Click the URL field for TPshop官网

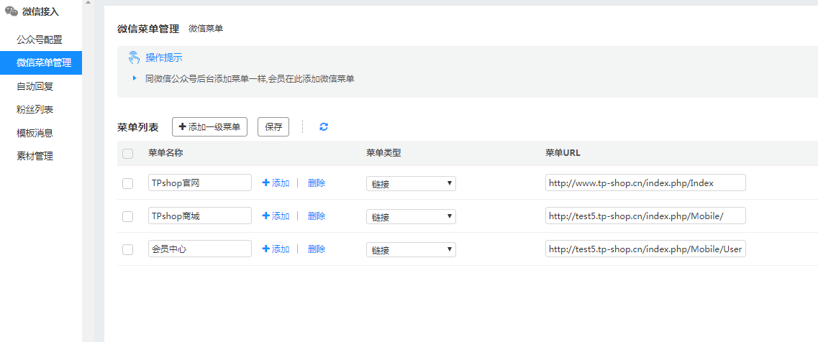(x=645, y=182)
